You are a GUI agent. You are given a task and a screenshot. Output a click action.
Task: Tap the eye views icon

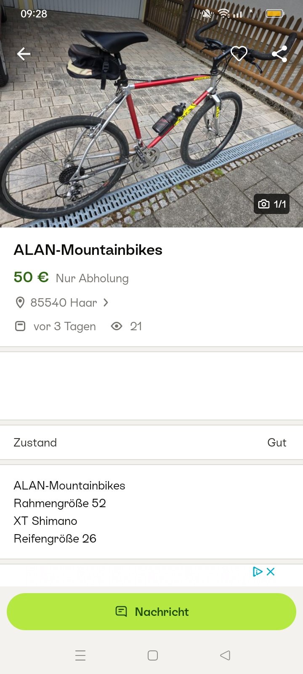(x=117, y=326)
